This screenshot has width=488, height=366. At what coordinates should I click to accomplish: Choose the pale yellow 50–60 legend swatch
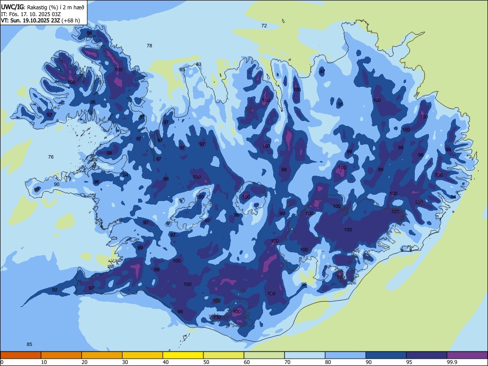224,355
